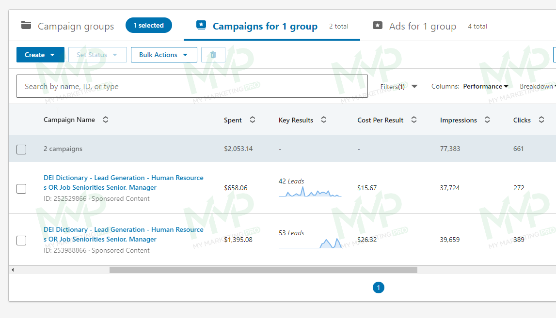Sort by Cost Per Result arrows
Image resolution: width=556 pixels, height=318 pixels.
pyautogui.click(x=414, y=120)
